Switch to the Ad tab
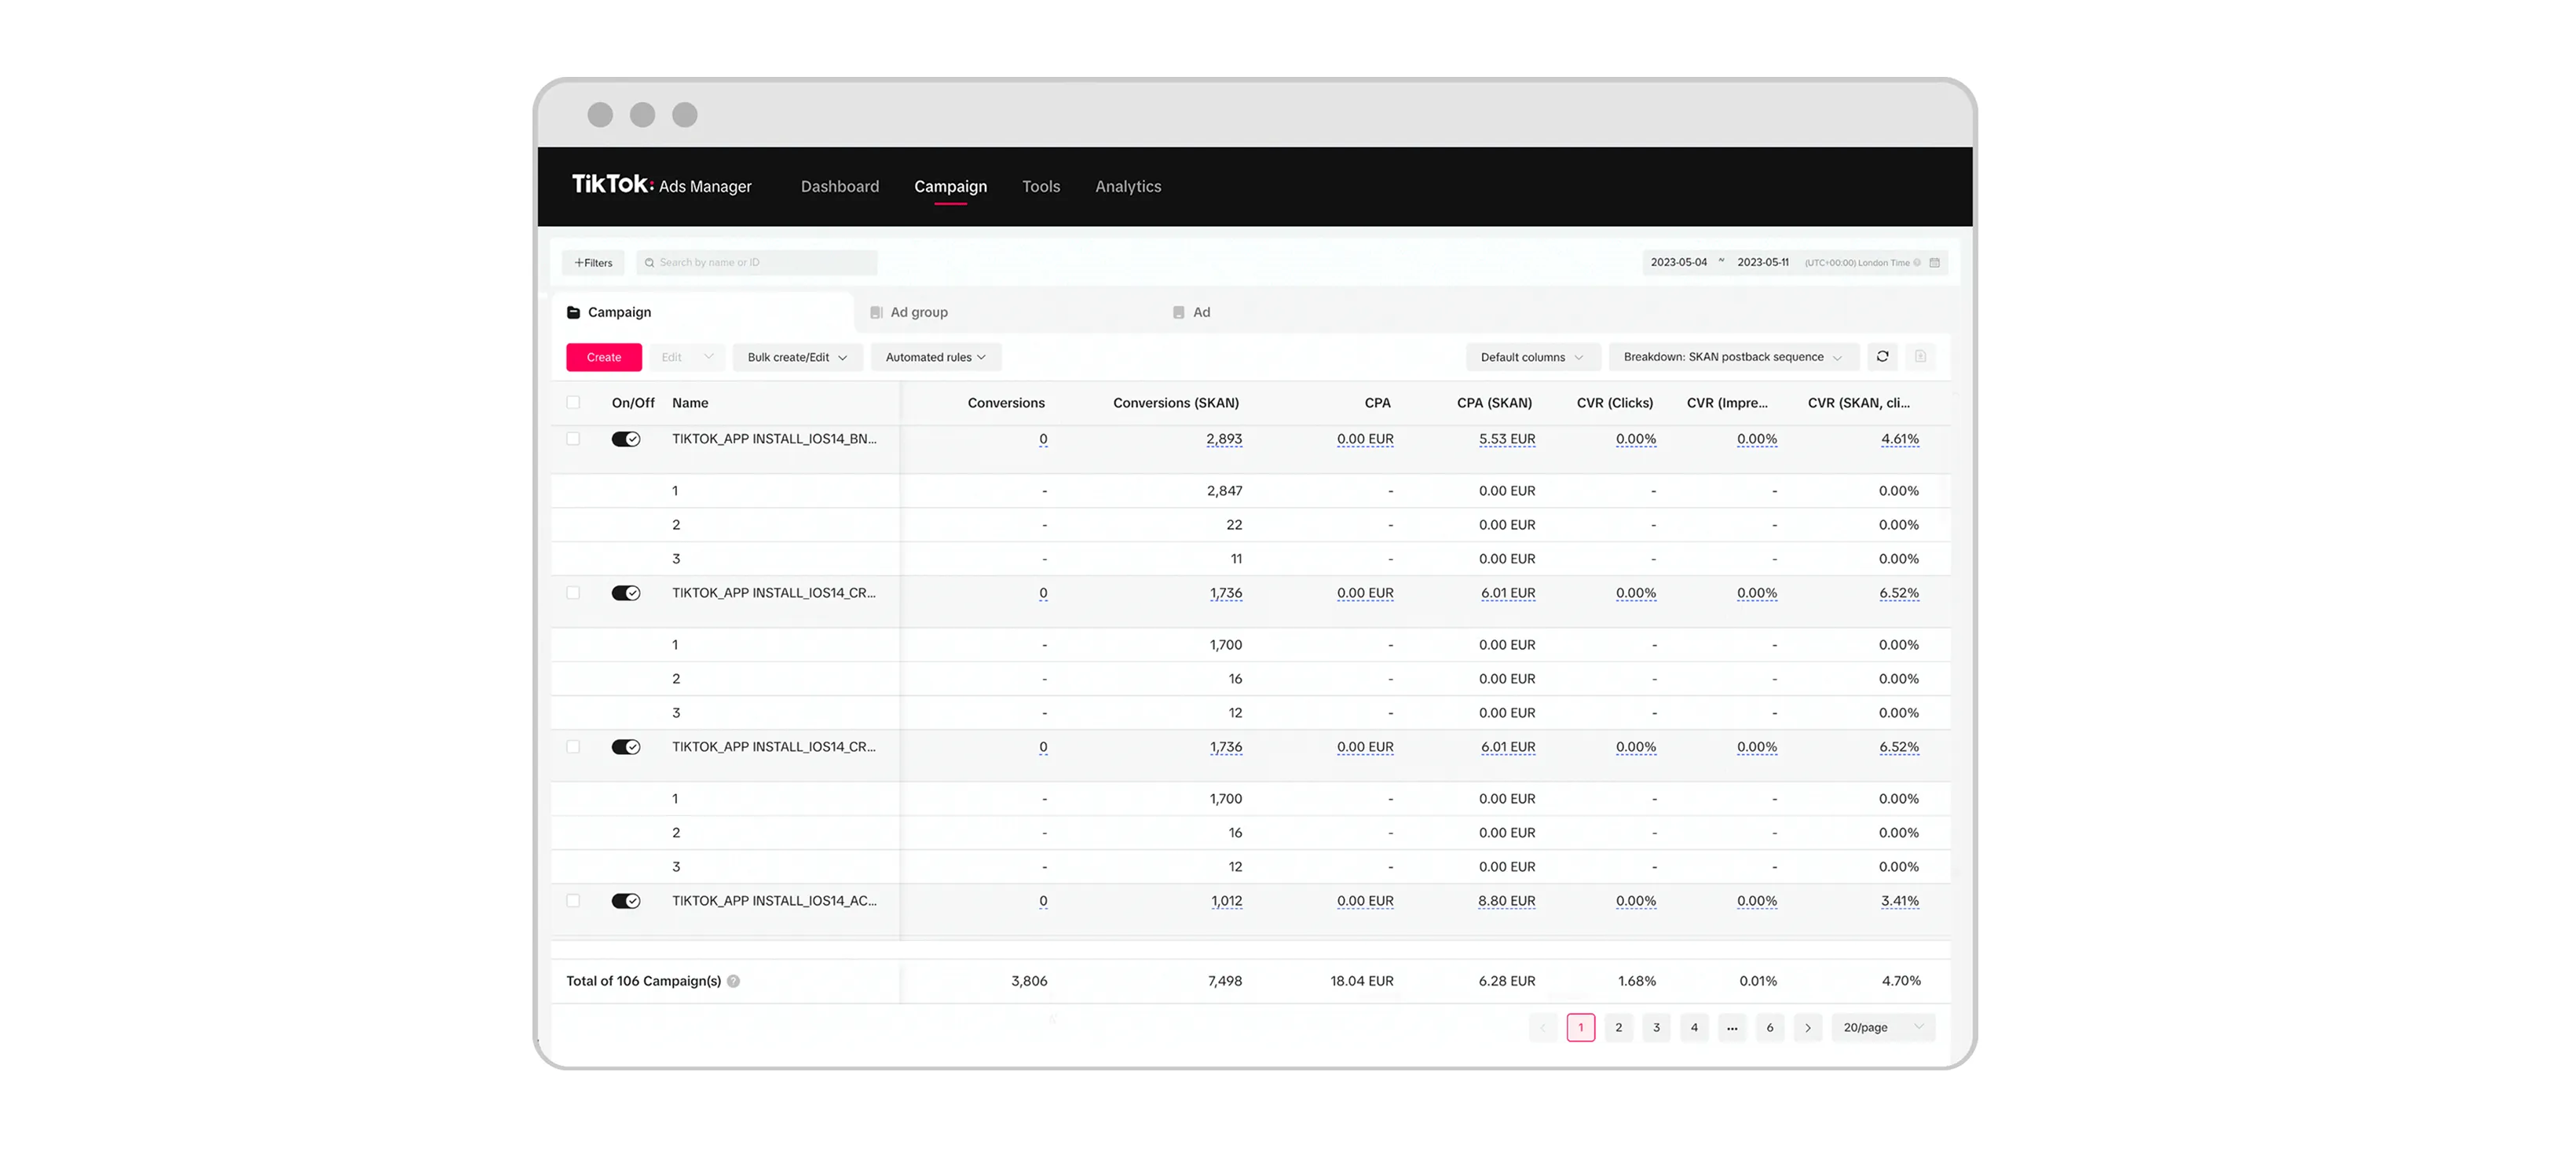 click(x=1191, y=313)
